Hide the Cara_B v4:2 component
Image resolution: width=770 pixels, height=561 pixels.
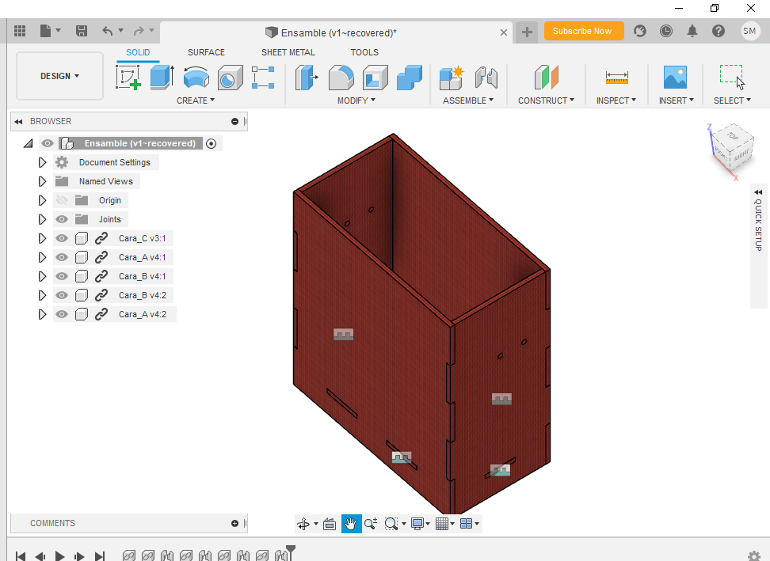[61, 295]
